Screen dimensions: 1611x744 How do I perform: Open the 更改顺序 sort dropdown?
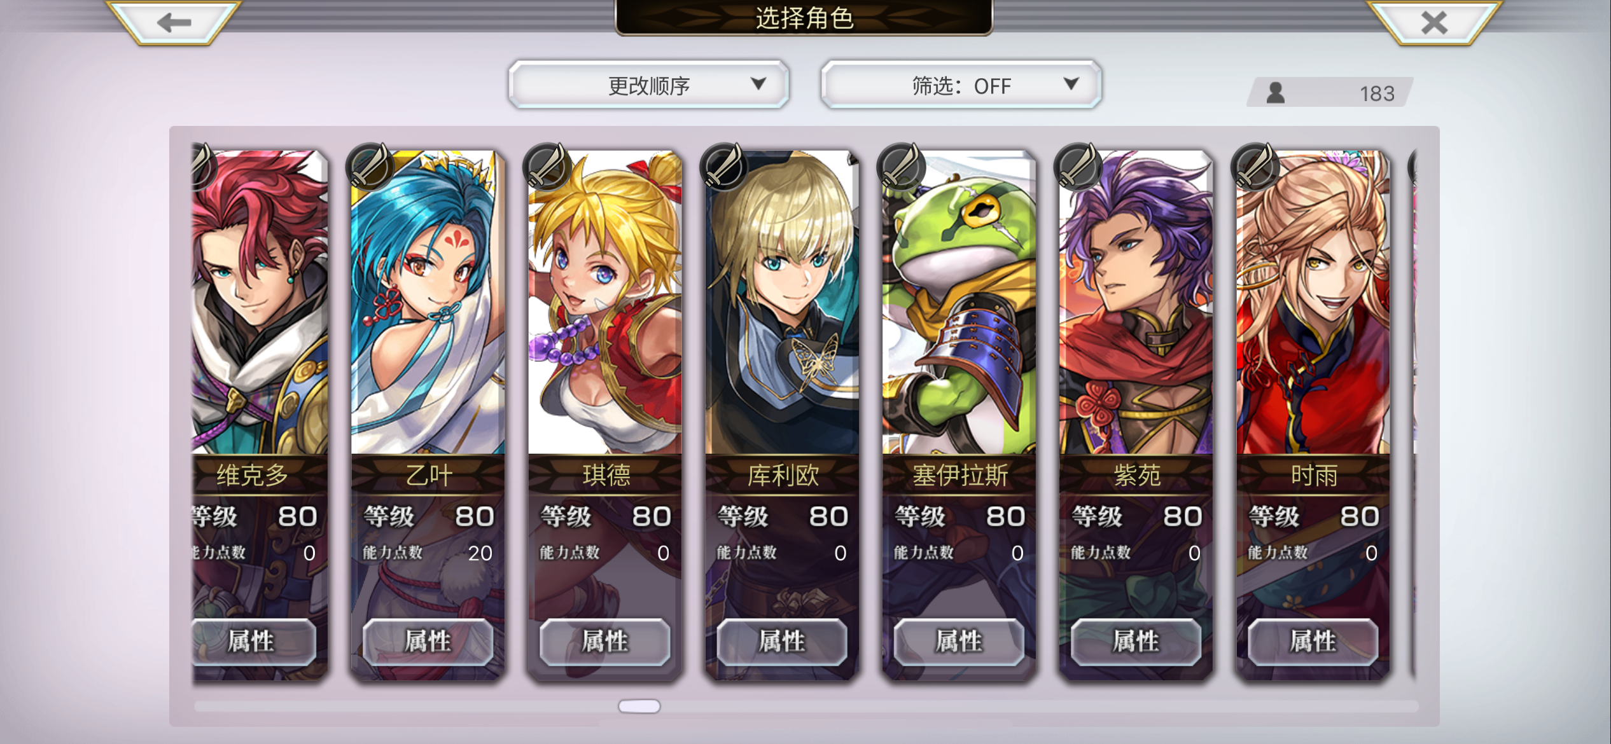click(648, 85)
